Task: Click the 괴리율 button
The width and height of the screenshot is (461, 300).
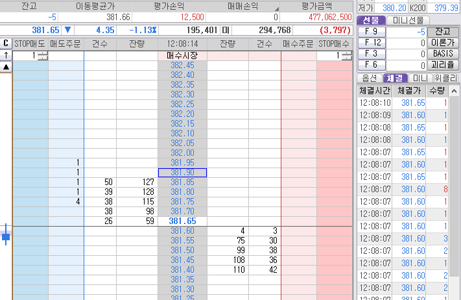Action: coord(443,64)
